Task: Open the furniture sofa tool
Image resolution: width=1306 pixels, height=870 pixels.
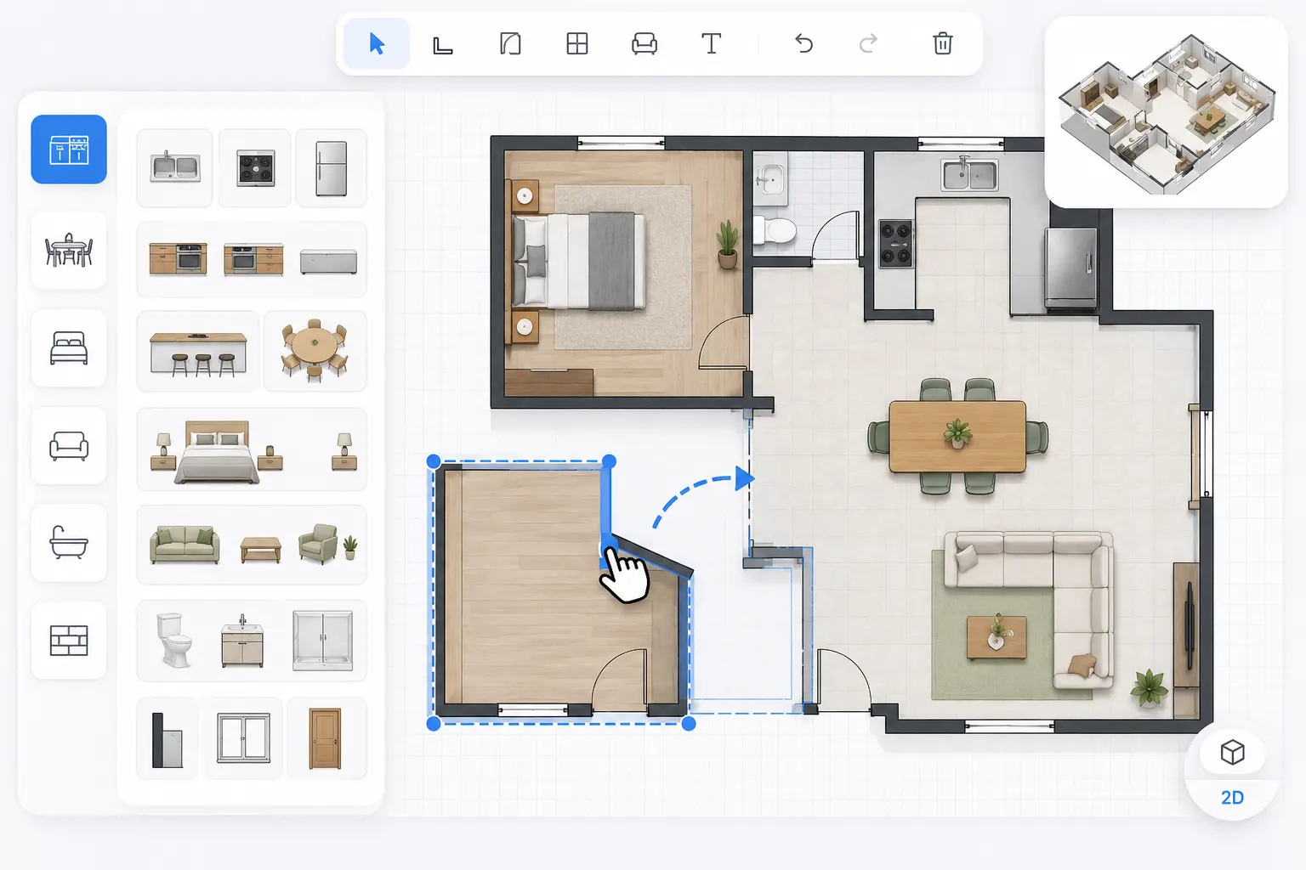Action: pos(644,44)
